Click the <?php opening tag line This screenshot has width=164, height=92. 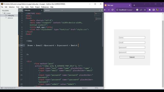29,41
